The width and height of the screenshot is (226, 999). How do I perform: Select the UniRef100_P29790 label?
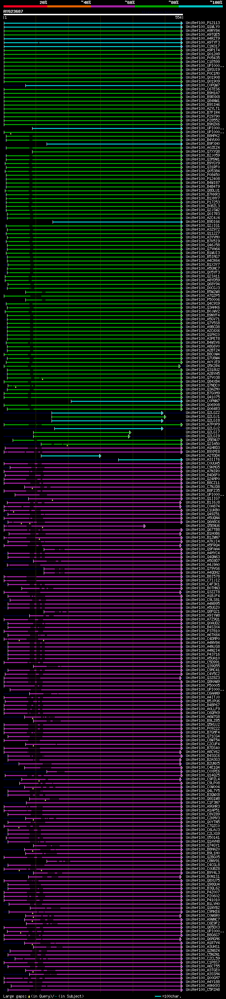click(203, 116)
